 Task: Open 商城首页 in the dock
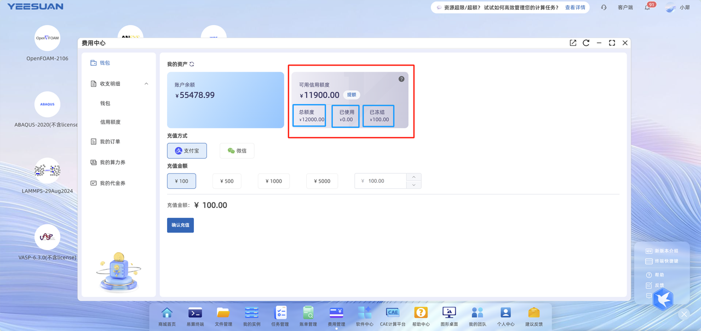coord(167,316)
